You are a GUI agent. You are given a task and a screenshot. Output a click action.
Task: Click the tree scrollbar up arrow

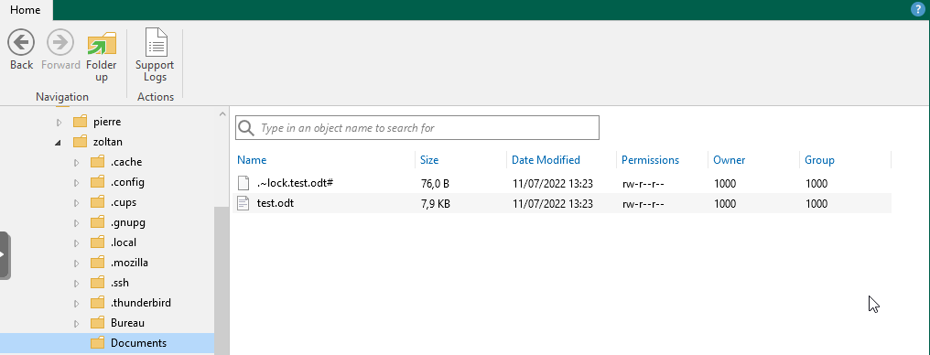pyautogui.click(x=222, y=113)
